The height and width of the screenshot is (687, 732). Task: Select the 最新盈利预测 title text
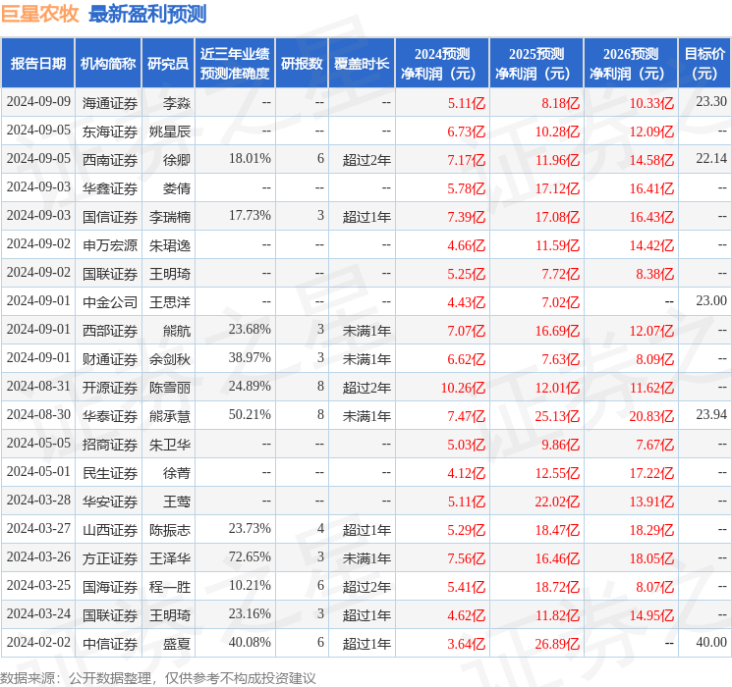coord(147,14)
